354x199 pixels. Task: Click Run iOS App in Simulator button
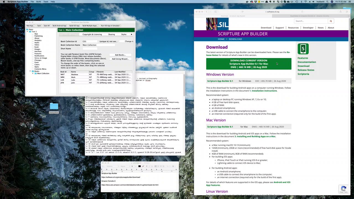click(x=110, y=26)
